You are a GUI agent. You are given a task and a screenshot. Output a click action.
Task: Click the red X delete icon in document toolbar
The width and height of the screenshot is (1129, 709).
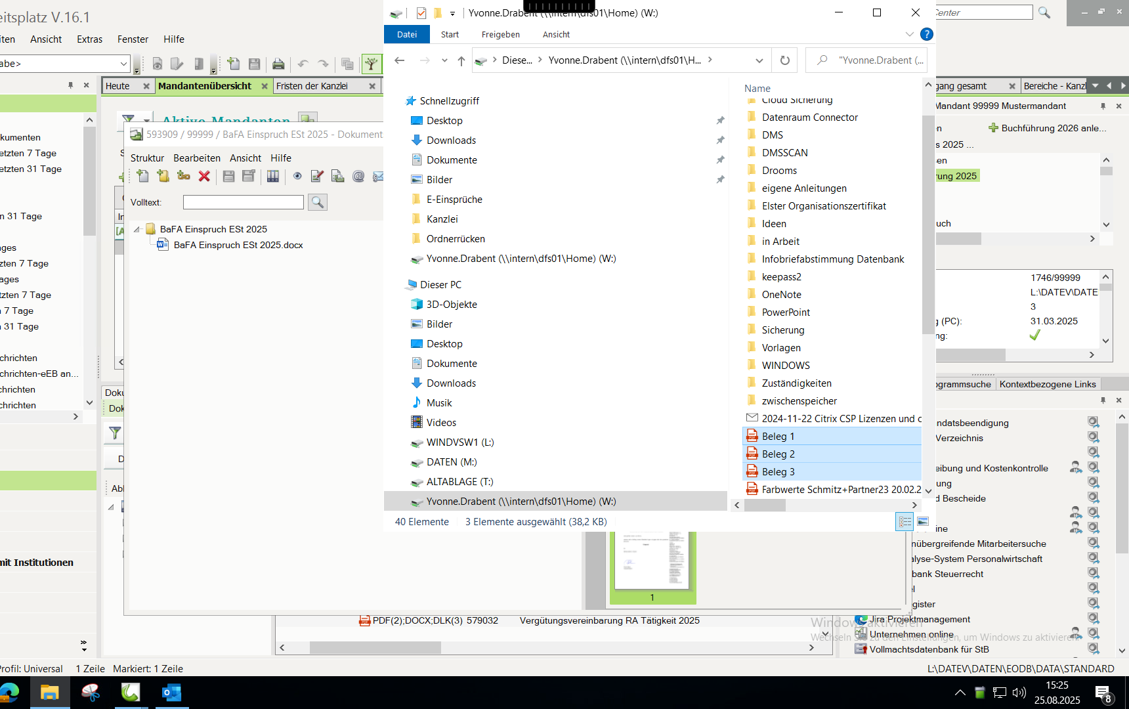coord(204,176)
